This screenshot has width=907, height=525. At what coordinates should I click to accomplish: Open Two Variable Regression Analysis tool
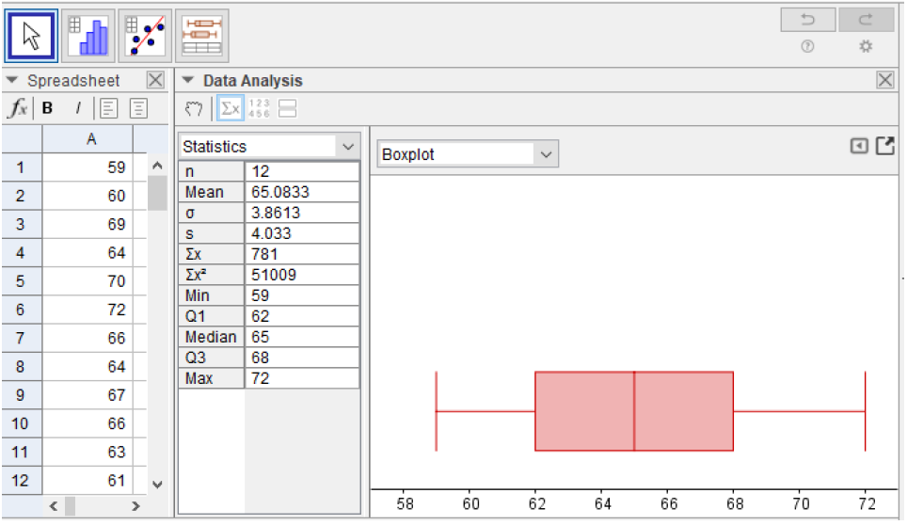(145, 36)
